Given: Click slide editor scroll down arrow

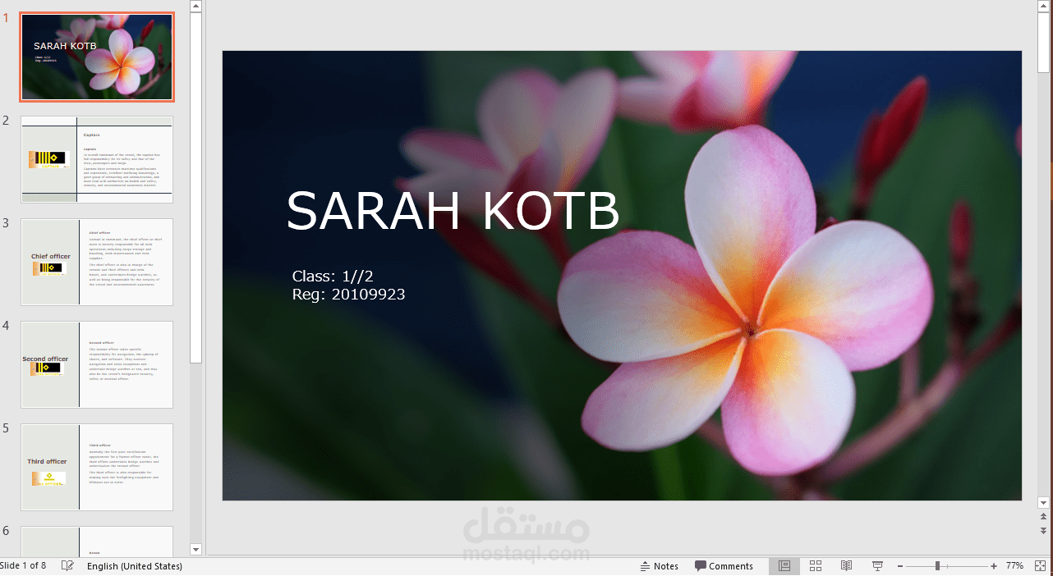Looking at the screenshot, I should pyautogui.click(x=1044, y=502).
